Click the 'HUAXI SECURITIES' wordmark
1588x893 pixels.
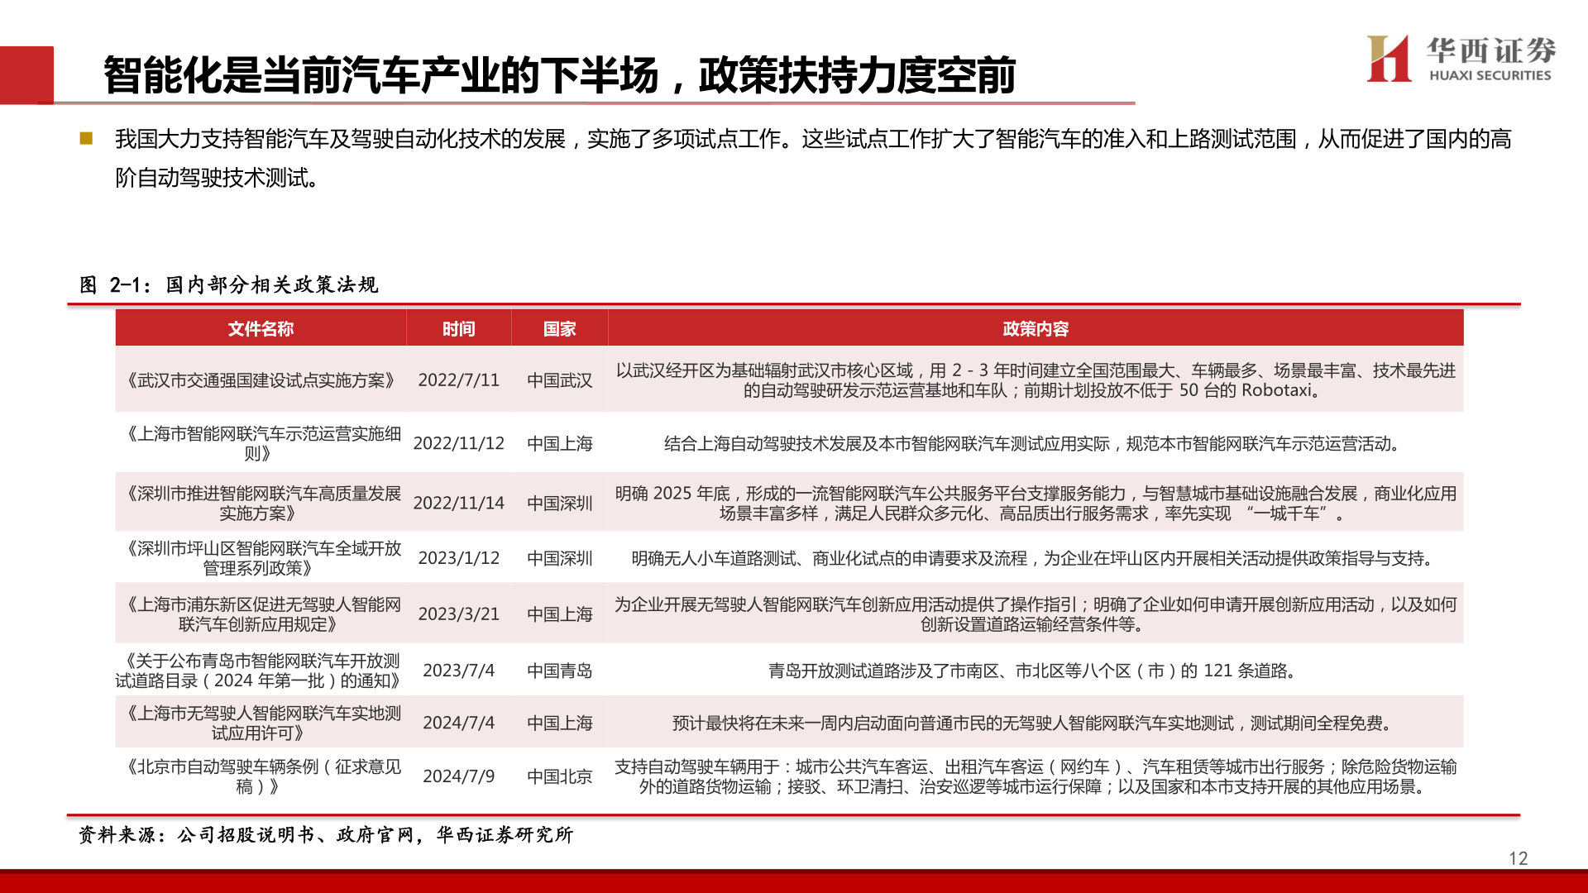(1489, 74)
